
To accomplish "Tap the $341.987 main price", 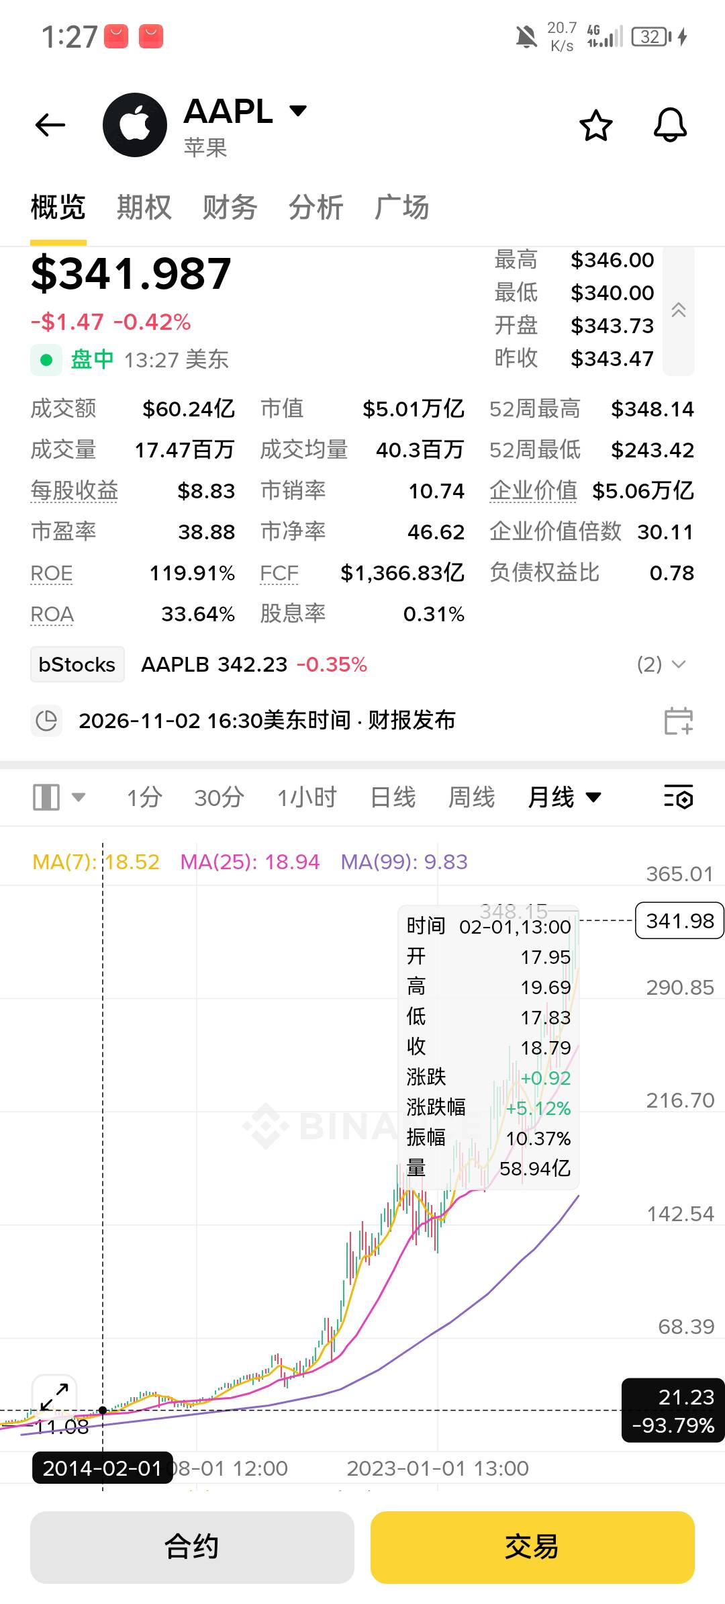I will tap(131, 274).
